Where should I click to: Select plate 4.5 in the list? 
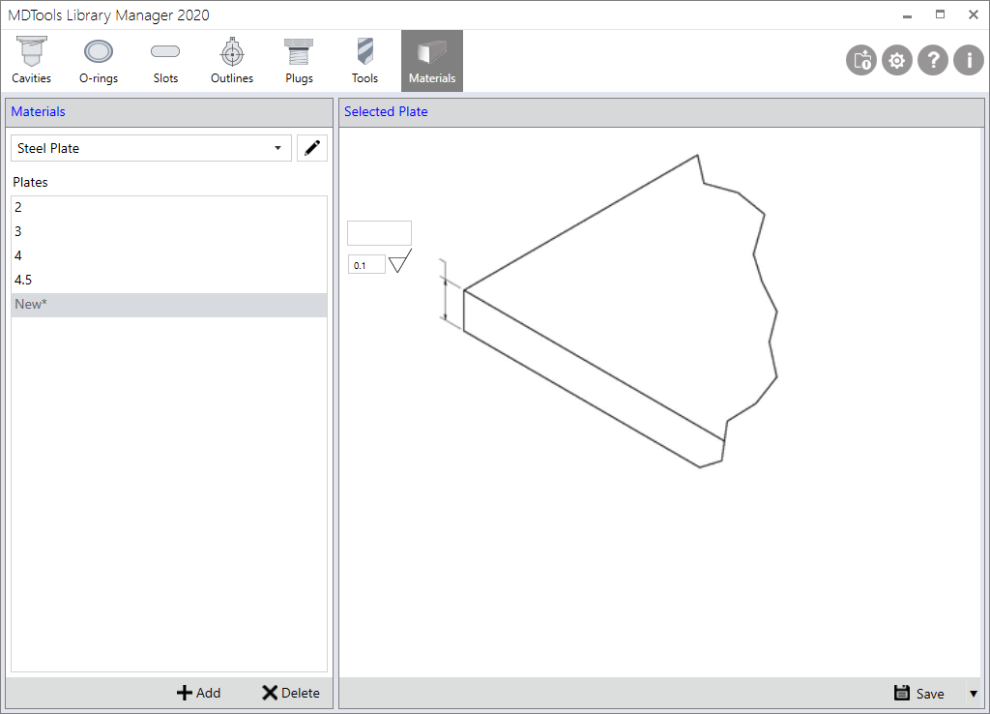point(169,280)
